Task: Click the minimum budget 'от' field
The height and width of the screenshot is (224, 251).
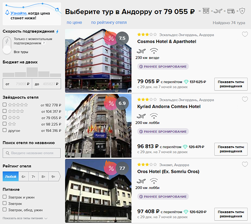Action: 17,84
